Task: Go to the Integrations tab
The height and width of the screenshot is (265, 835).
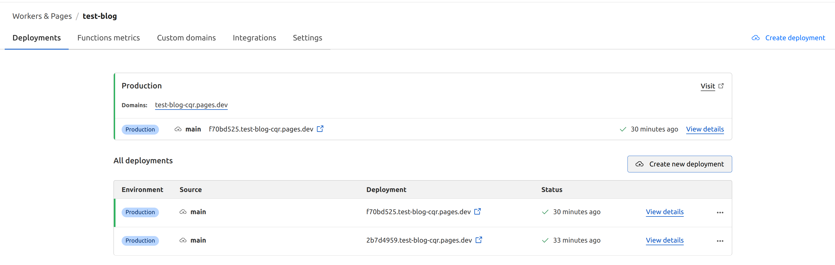Action: pos(254,38)
